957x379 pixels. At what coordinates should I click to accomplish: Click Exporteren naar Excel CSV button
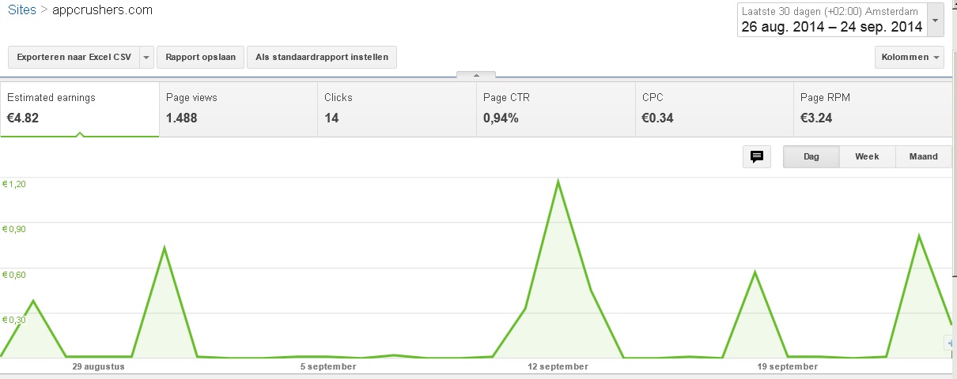pos(74,58)
